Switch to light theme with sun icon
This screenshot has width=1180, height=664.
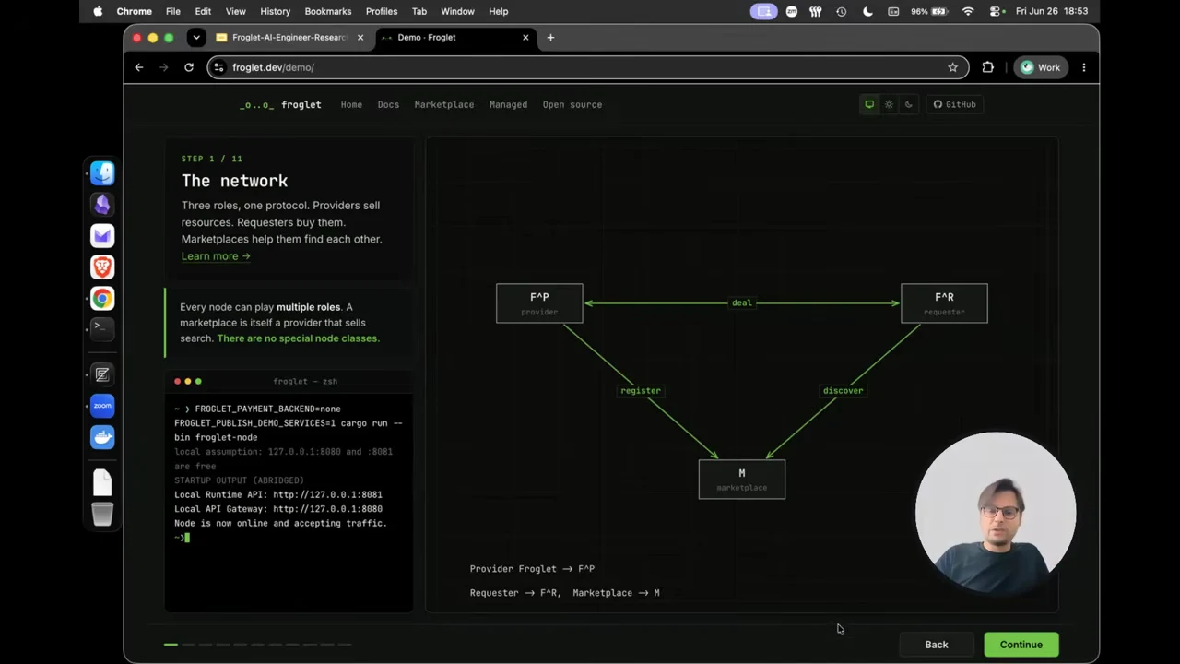click(x=889, y=104)
